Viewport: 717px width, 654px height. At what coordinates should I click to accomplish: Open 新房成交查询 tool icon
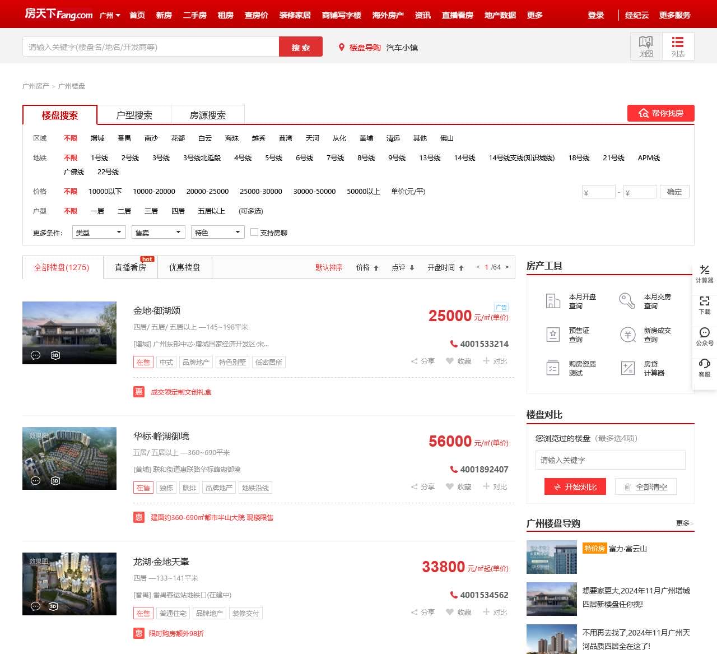(628, 335)
